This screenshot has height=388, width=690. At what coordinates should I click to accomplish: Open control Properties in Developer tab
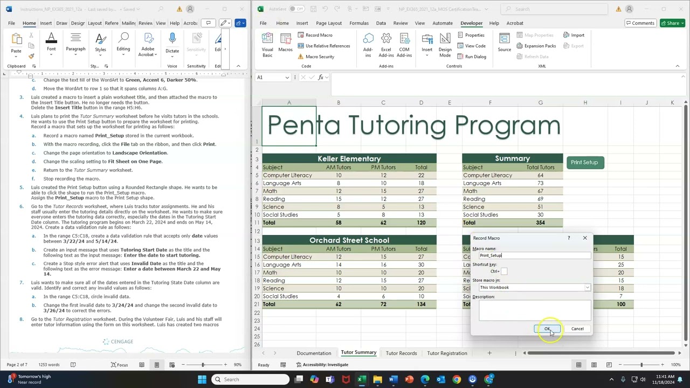point(470,35)
